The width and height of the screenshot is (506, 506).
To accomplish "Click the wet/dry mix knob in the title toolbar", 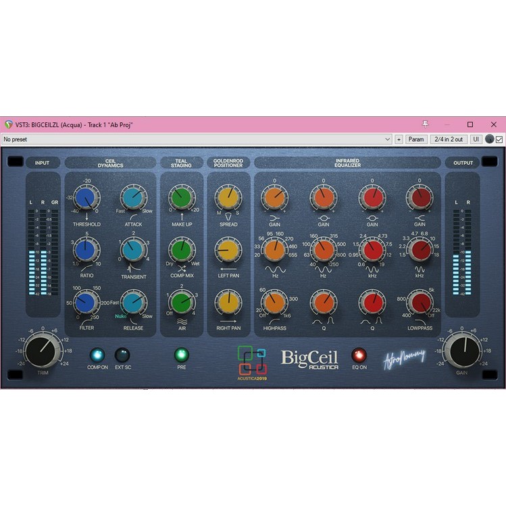I will (x=490, y=139).
